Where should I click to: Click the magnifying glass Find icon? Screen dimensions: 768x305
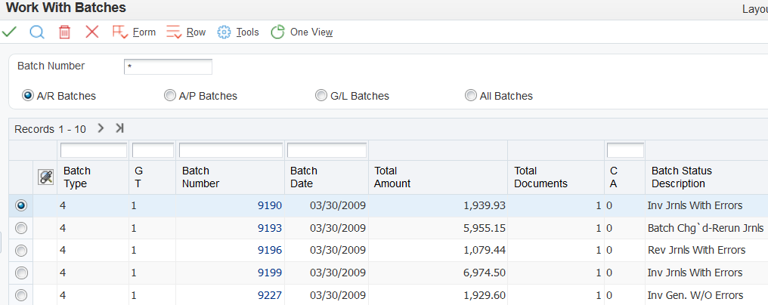click(37, 32)
